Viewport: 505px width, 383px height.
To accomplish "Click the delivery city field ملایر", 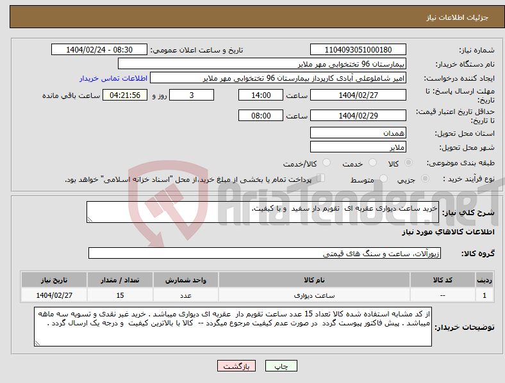I will (x=358, y=147).
